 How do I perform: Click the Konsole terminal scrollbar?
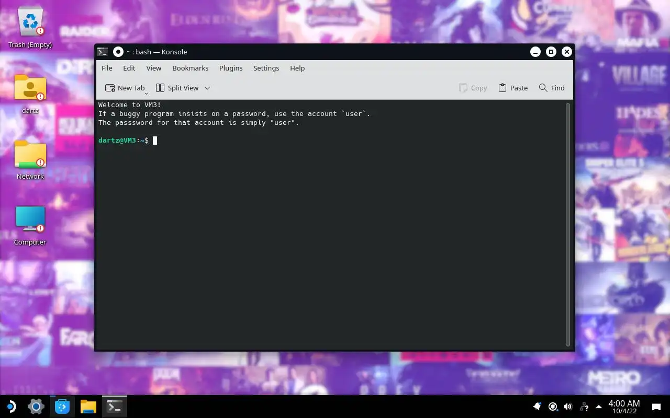click(568, 225)
